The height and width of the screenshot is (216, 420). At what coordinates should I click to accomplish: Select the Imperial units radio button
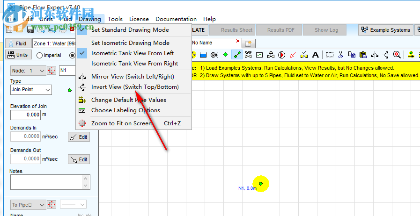point(40,55)
